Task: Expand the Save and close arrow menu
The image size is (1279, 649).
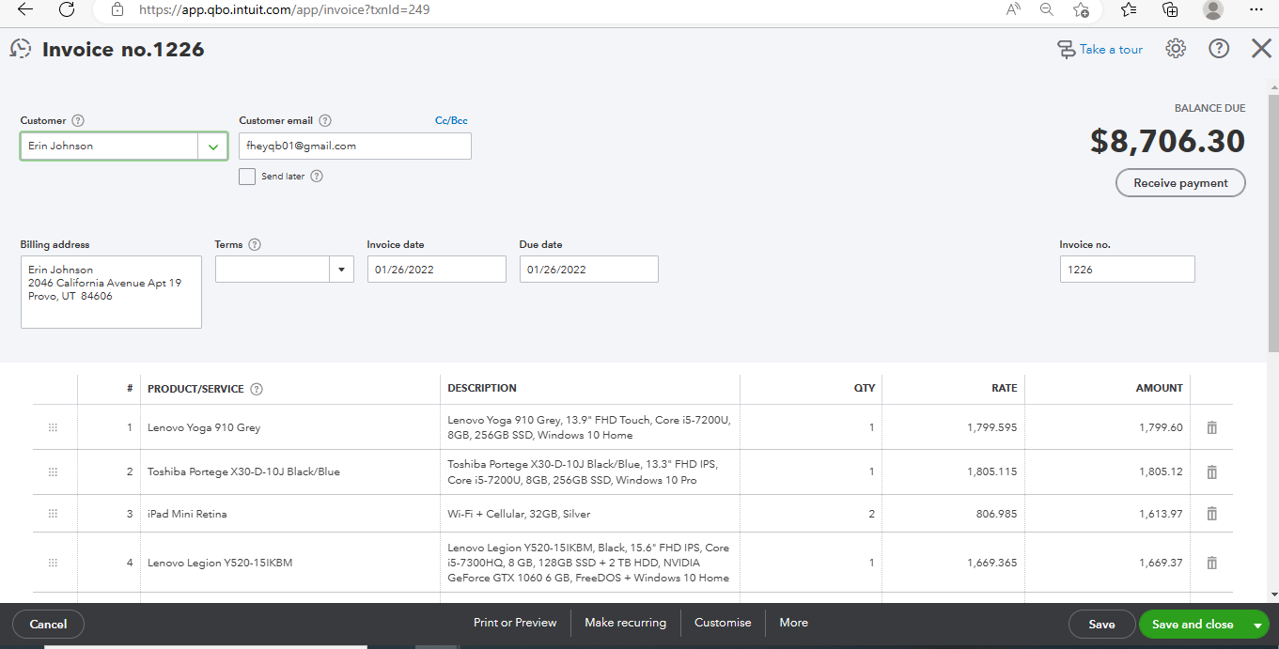Action: click(1257, 625)
